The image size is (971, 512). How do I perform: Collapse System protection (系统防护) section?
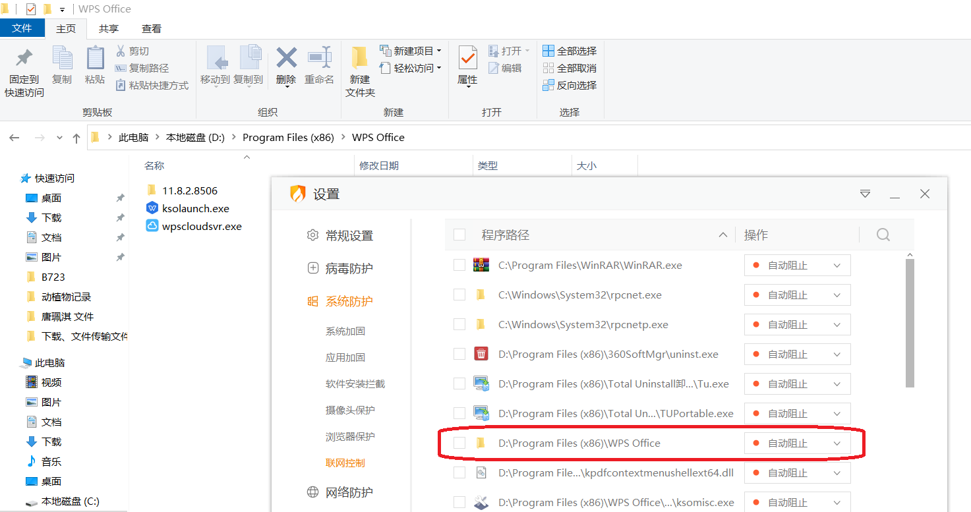349,301
